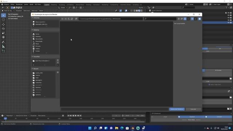Select the Move tool

tap(3, 24)
